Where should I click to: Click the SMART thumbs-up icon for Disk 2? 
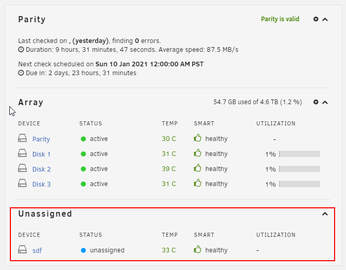click(x=198, y=168)
